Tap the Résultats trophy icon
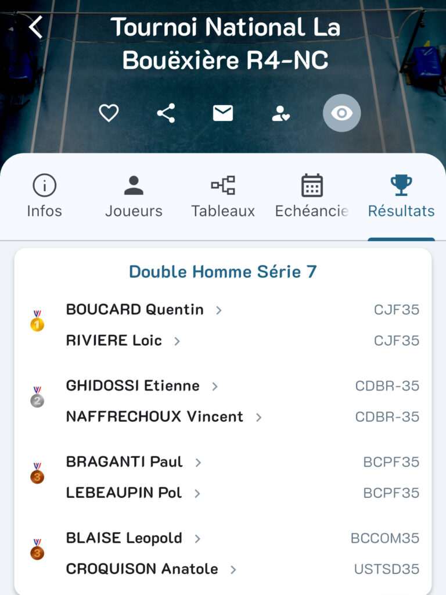The width and height of the screenshot is (446, 595). pyautogui.click(x=401, y=186)
